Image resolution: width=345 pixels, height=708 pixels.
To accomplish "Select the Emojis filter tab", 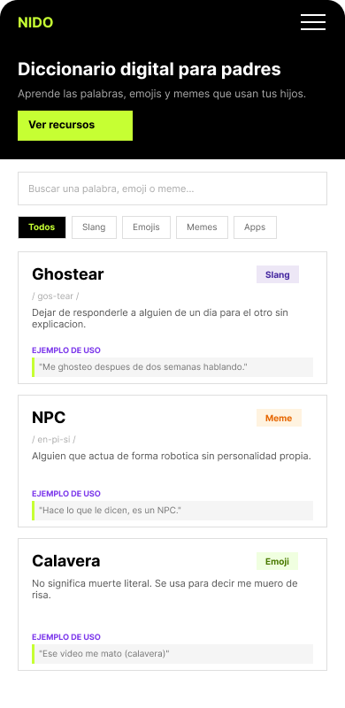I will tap(146, 227).
